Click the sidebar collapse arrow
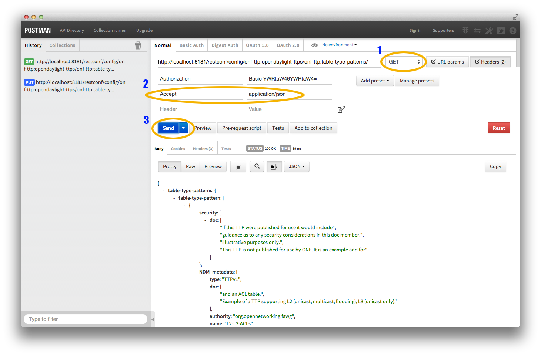541x356 pixels. pyautogui.click(x=153, y=319)
